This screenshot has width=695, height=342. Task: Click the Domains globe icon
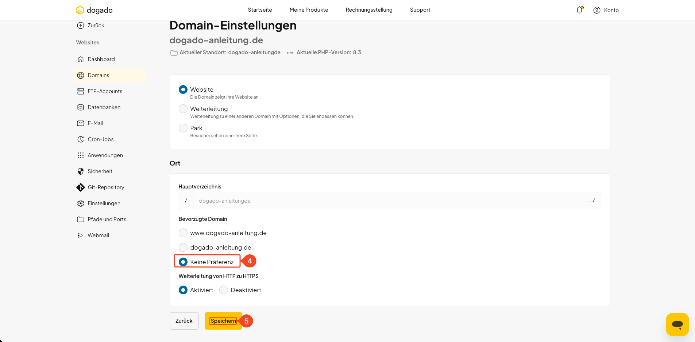click(x=81, y=75)
